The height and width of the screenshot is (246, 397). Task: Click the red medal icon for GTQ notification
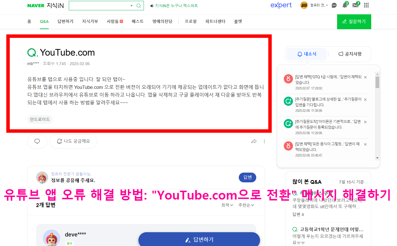(x=288, y=79)
